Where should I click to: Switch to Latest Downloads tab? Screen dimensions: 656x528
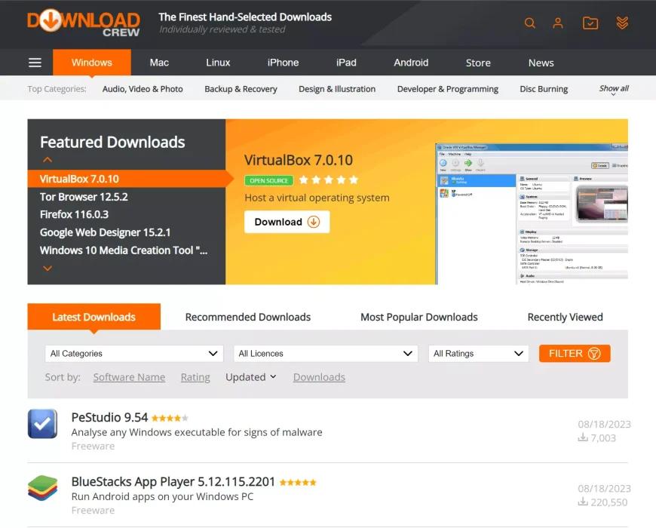93,317
